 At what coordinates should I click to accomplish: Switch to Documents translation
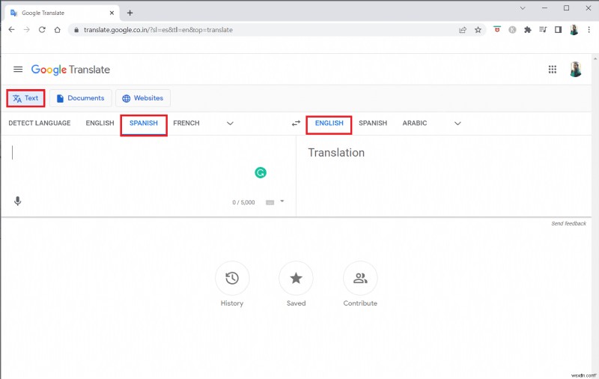click(81, 98)
